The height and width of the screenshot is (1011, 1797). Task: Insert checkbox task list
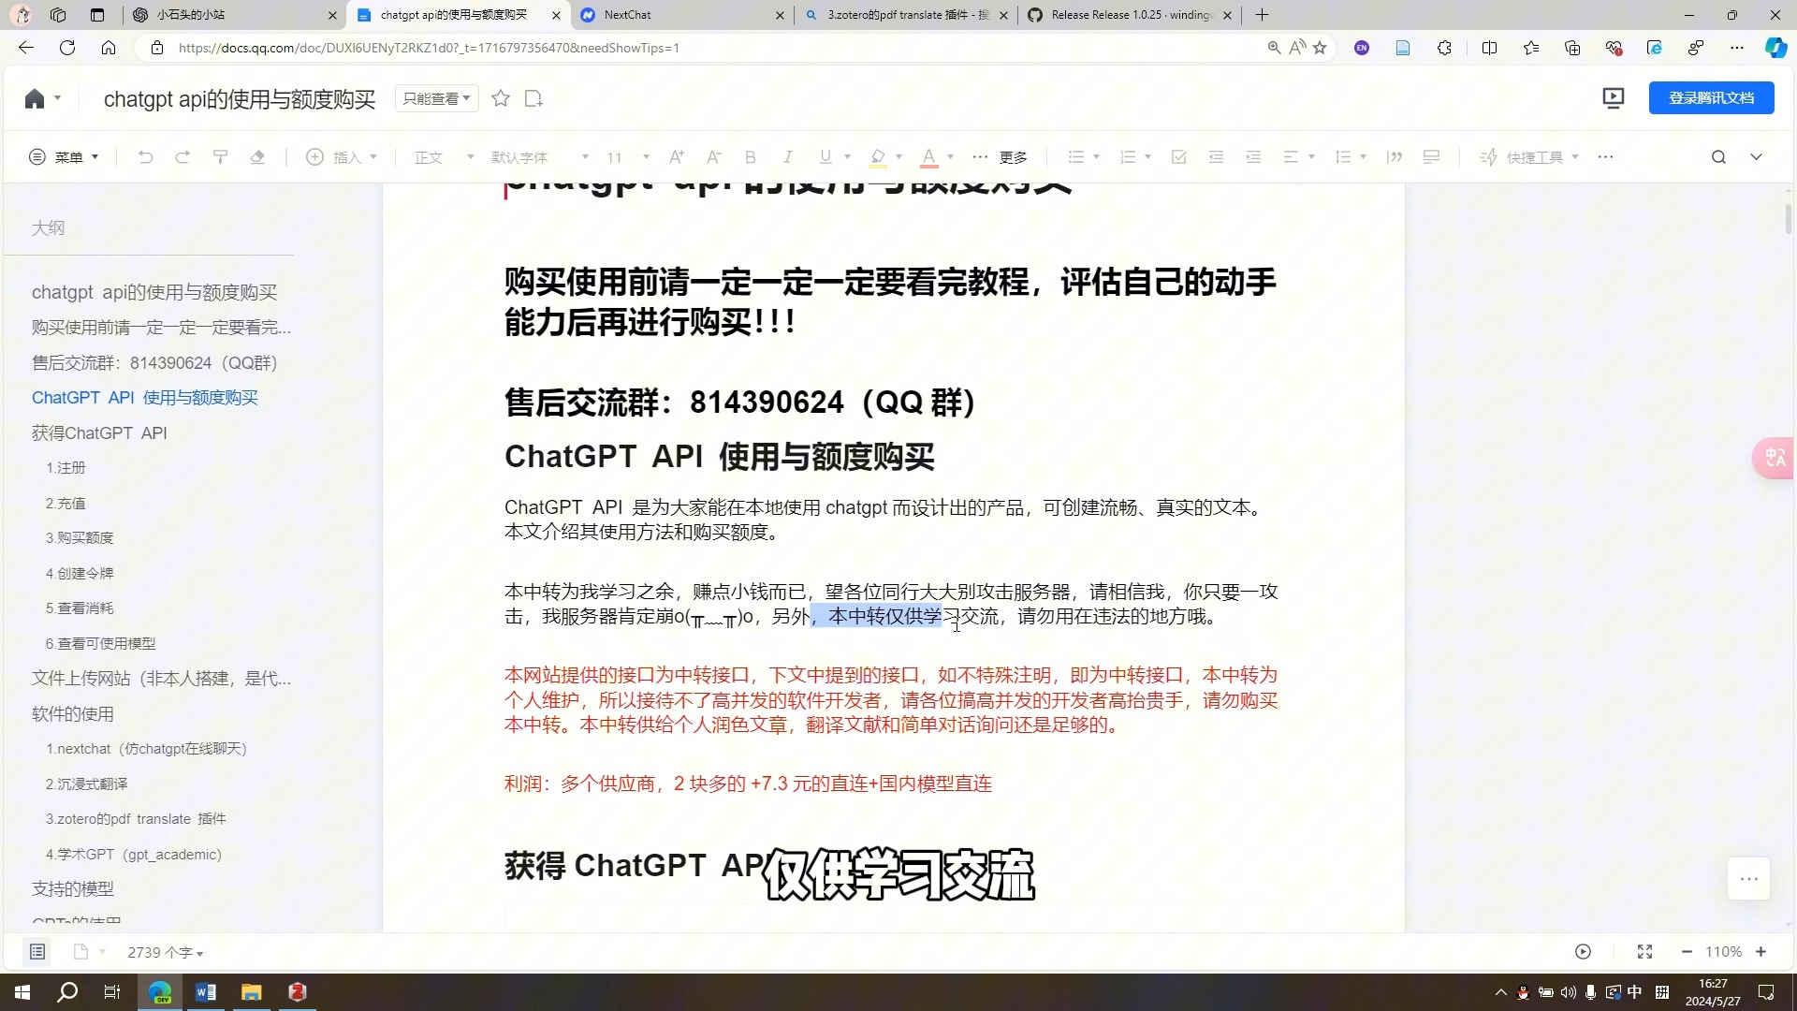[1178, 157]
